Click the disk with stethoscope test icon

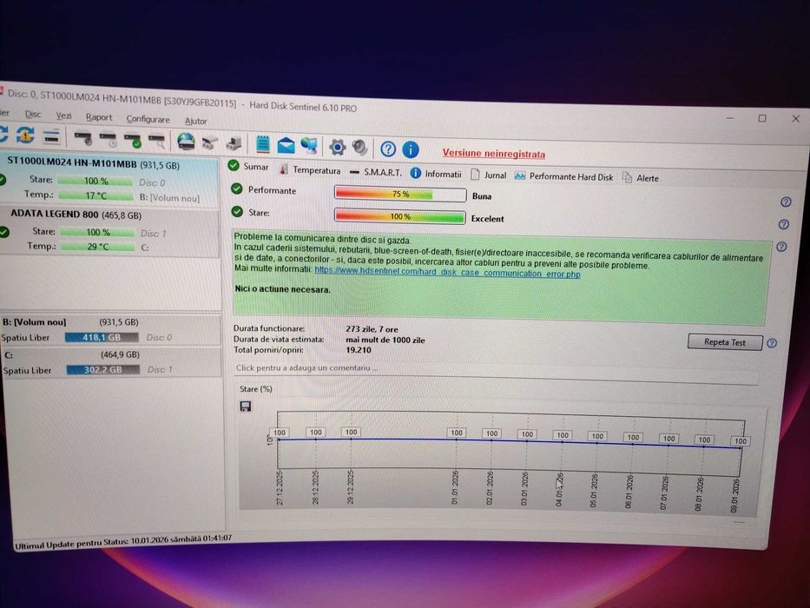82,139
